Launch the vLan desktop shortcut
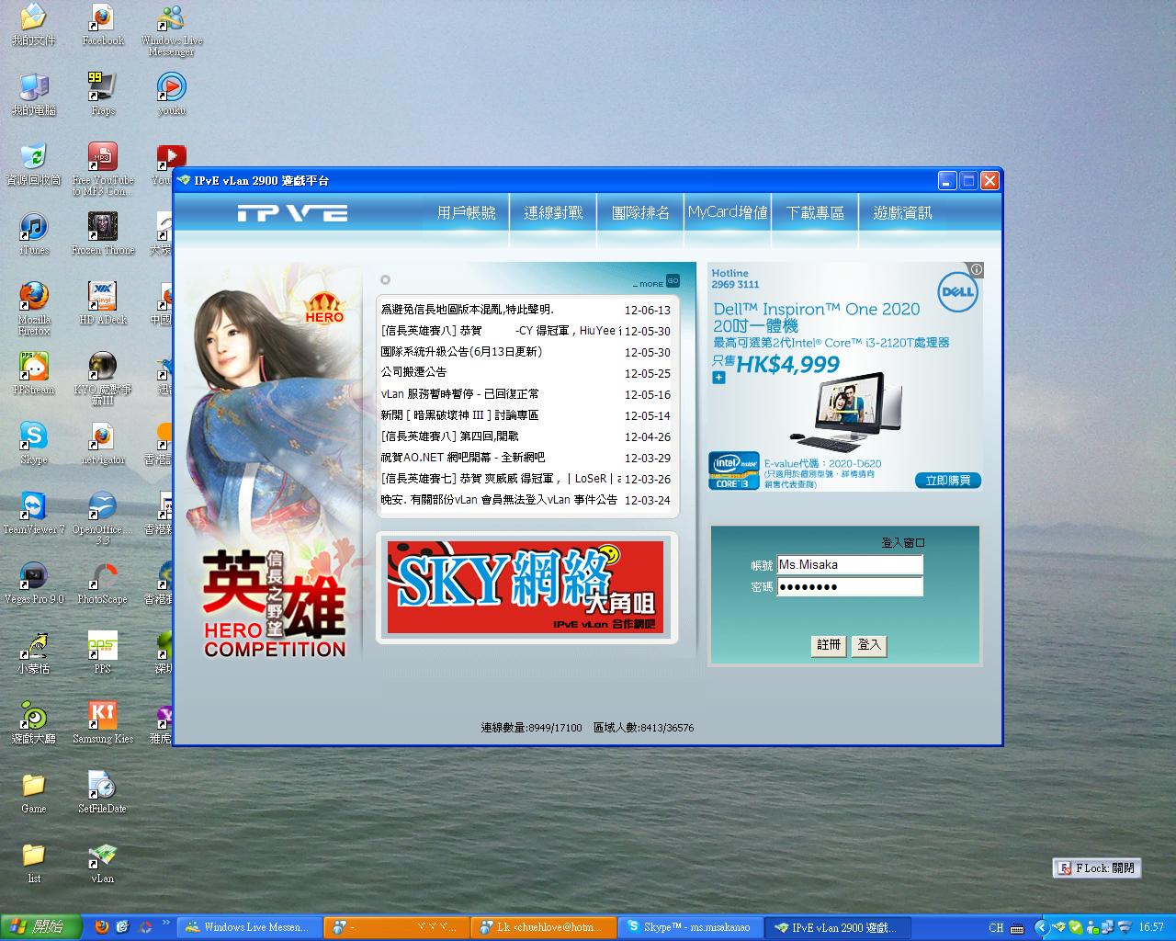Image resolution: width=1176 pixels, height=941 pixels. tap(102, 864)
